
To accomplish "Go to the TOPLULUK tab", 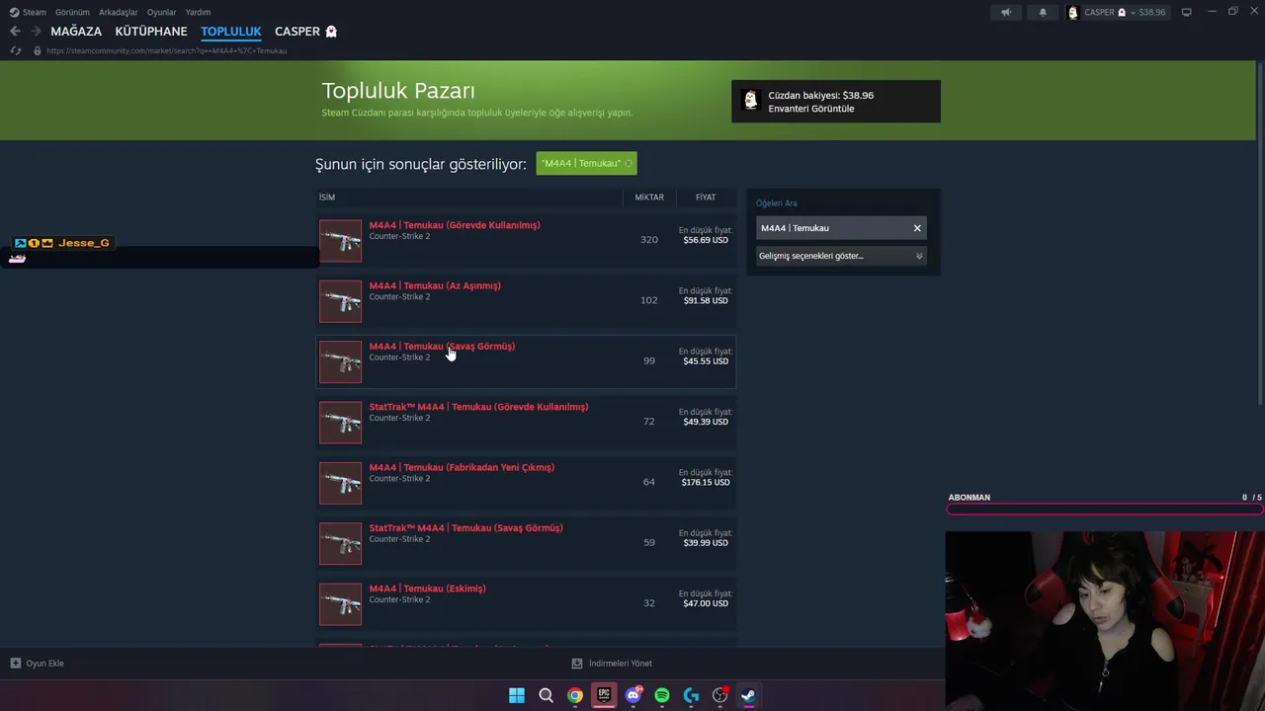I will coord(231,32).
